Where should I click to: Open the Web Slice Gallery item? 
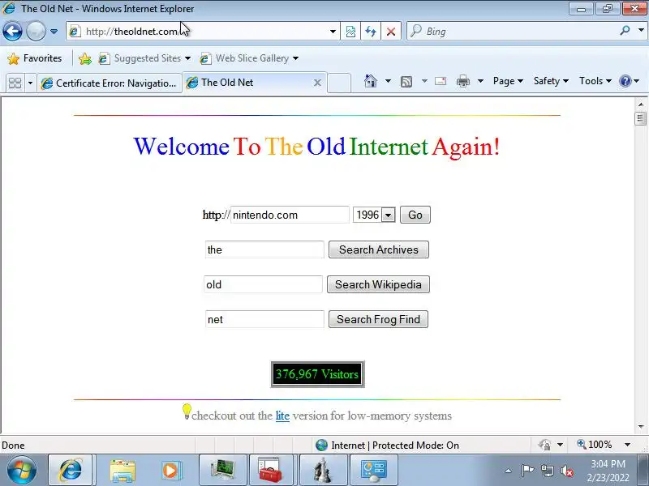coord(249,58)
